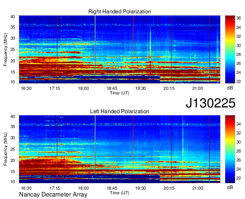Image resolution: width=245 pixels, height=199 pixels.
Task: Click the "Nancay Decameter Array" caption
Action: (x=53, y=195)
